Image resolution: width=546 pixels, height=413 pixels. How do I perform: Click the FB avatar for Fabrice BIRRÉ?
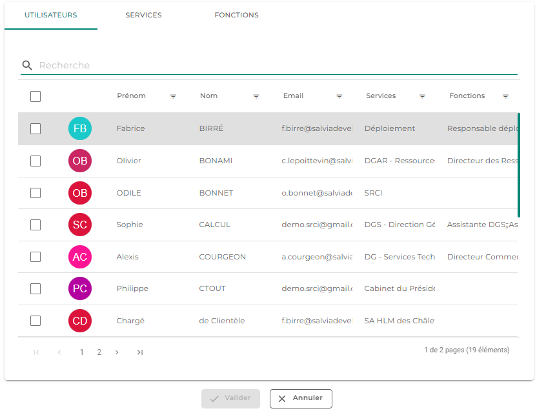click(80, 128)
